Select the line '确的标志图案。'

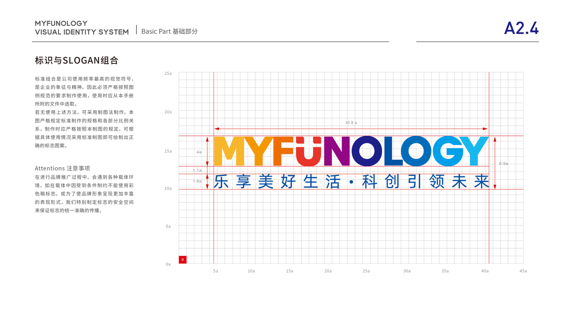(51, 145)
